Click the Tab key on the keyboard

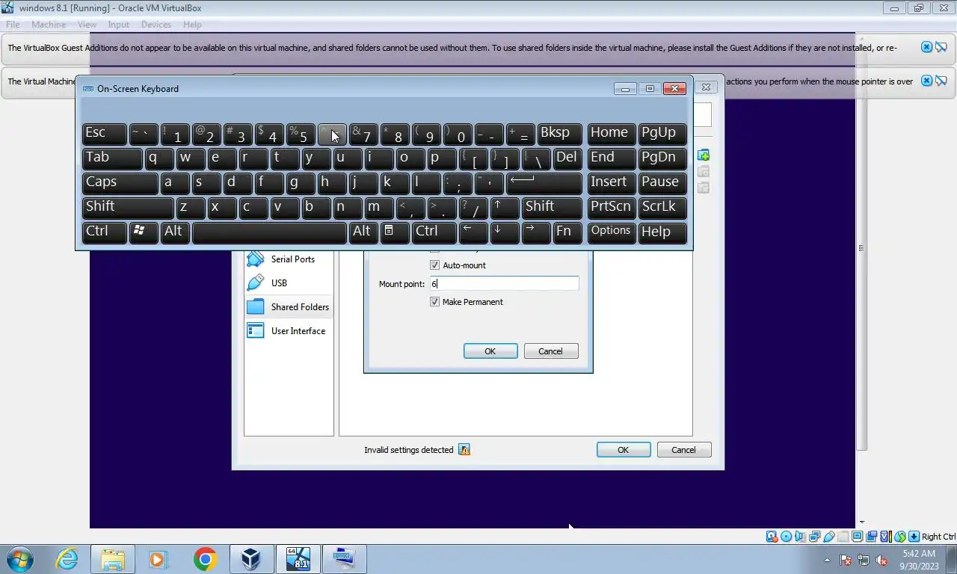(x=112, y=158)
